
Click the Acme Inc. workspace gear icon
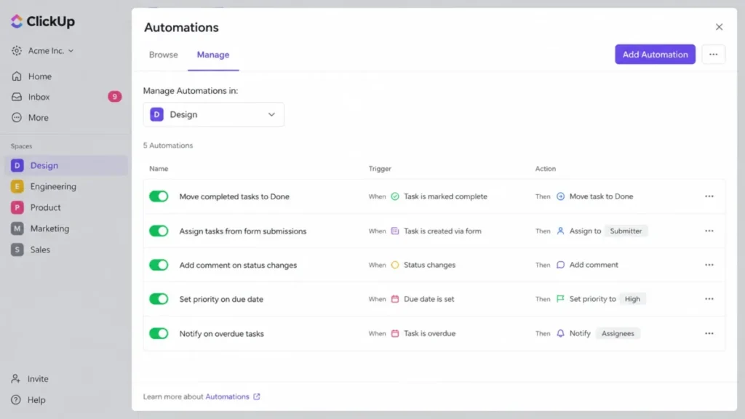click(17, 50)
